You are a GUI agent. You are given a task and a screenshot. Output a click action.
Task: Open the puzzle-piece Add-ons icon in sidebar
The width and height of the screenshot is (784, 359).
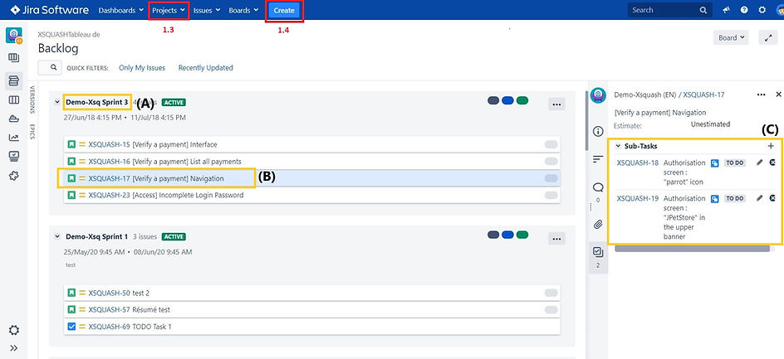pyautogui.click(x=14, y=176)
